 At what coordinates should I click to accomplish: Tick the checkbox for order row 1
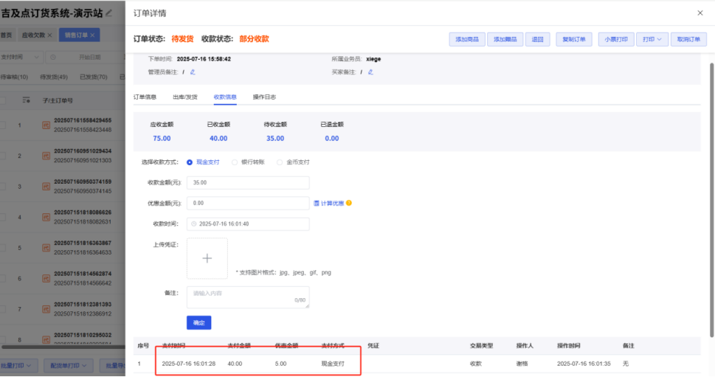[3, 125]
